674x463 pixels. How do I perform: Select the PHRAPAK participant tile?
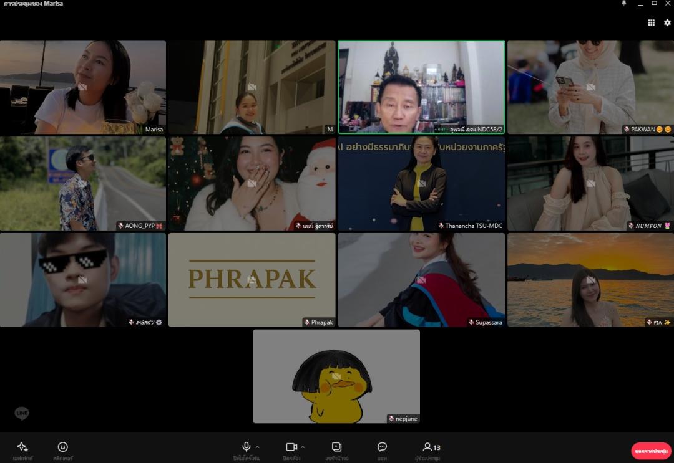pos(252,280)
